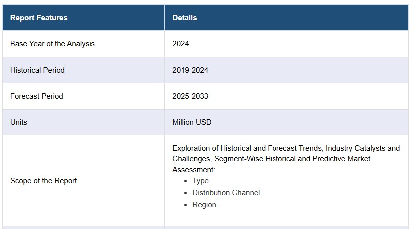Click the bullet dot before Type
This screenshot has height=229, width=413.
(x=186, y=181)
